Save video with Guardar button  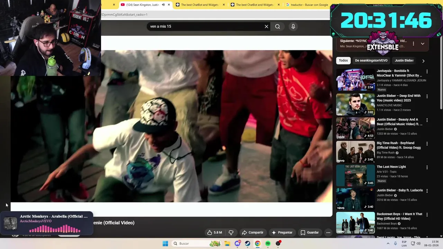pos(309,232)
